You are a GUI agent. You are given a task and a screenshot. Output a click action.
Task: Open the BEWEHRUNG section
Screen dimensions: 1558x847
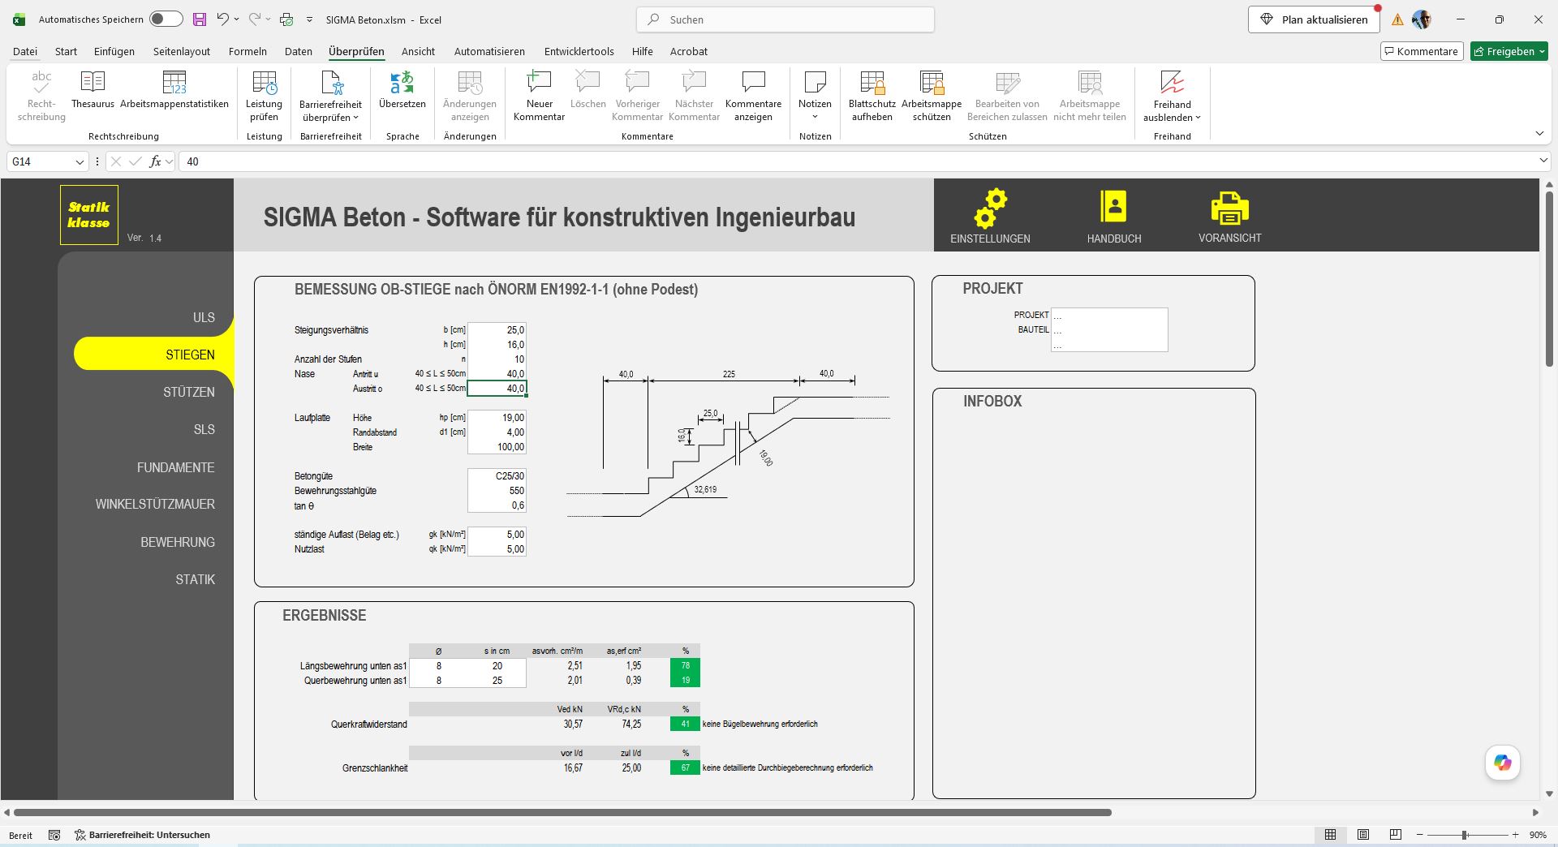click(178, 542)
